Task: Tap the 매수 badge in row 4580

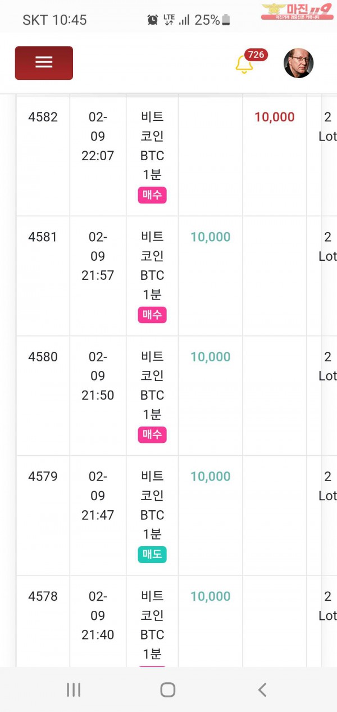Action: (152, 434)
